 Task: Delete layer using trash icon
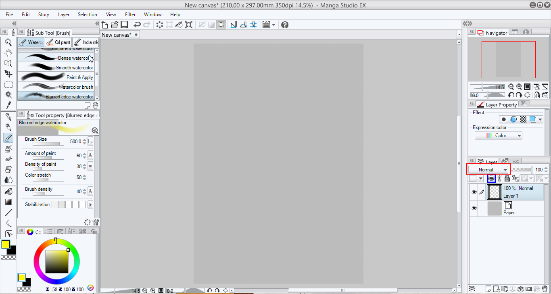(x=545, y=289)
